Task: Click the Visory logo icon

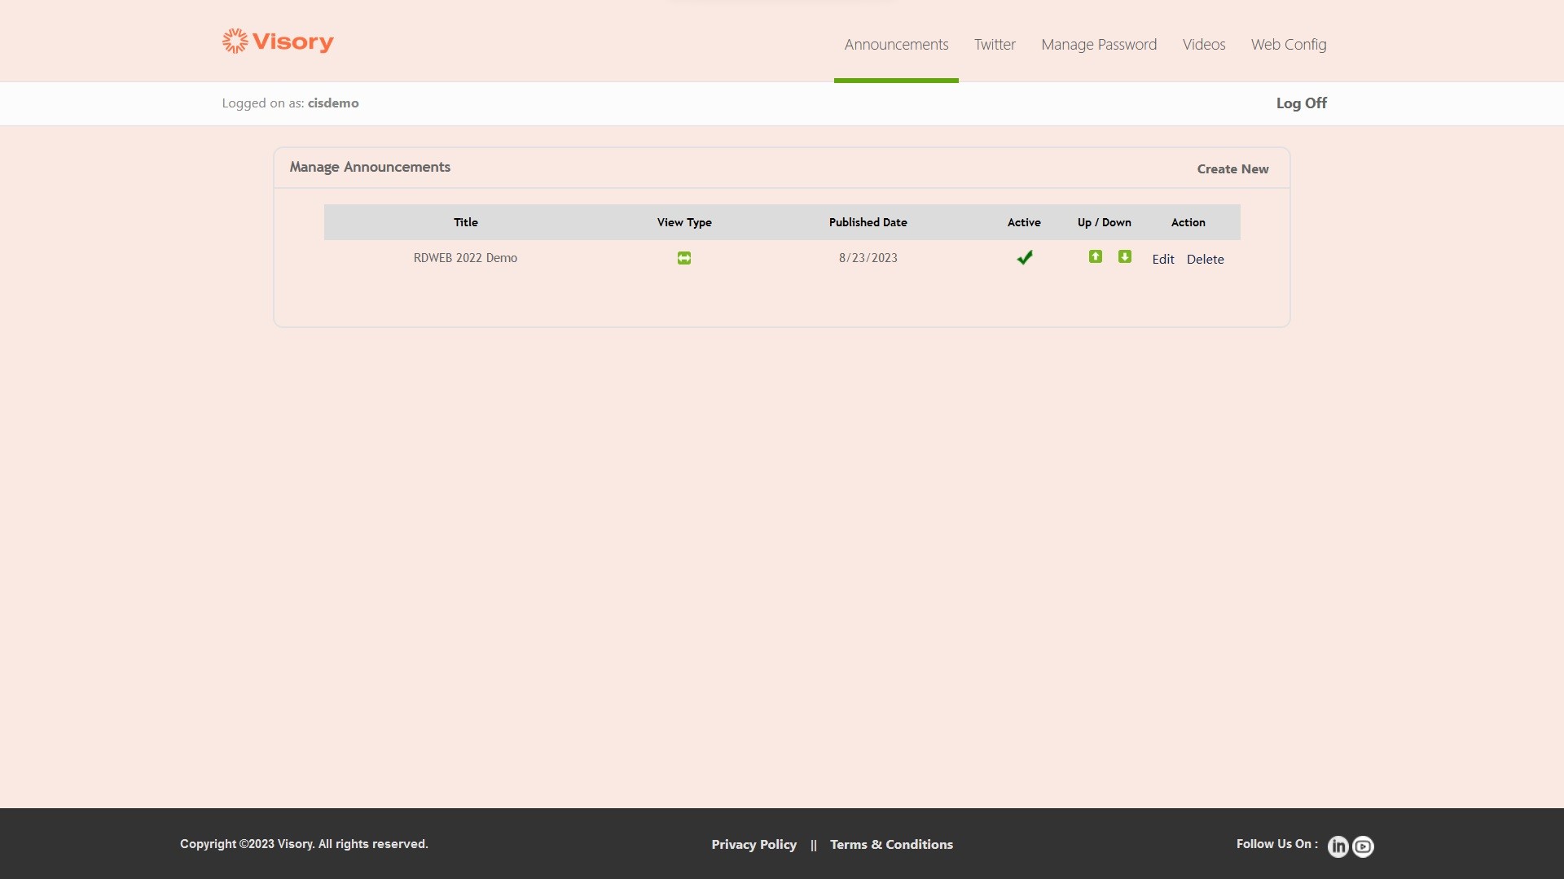Action: (x=235, y=41)
